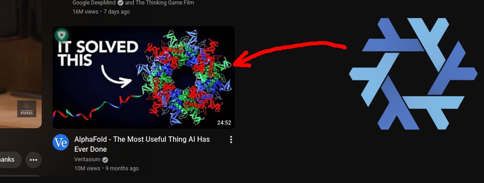The height and width of the screenshot is (183, 484).
Task: Click the 24:52 duration badge
Action: click(x=224, y=122)
